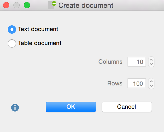Increase Columns with the up stepper arrow

(152, 60)
